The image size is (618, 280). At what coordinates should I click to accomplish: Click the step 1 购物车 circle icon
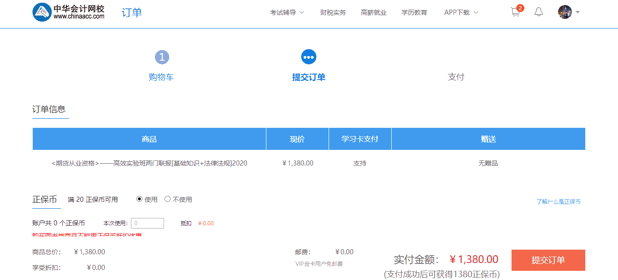tap(162, 57)
